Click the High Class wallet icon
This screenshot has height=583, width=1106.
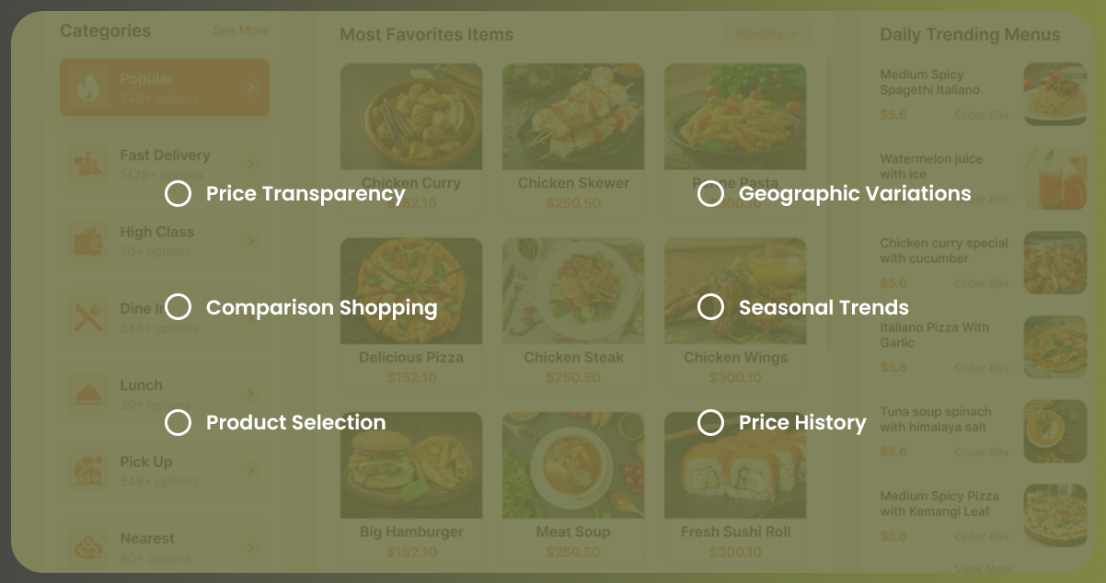(x=89, y=241)
